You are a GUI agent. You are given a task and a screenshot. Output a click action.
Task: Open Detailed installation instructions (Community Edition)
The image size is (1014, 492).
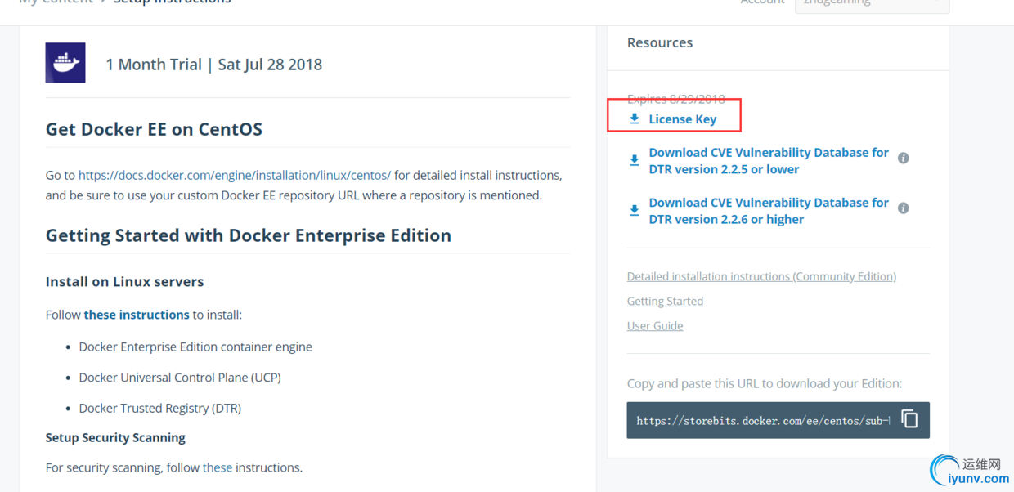point(761,276)
